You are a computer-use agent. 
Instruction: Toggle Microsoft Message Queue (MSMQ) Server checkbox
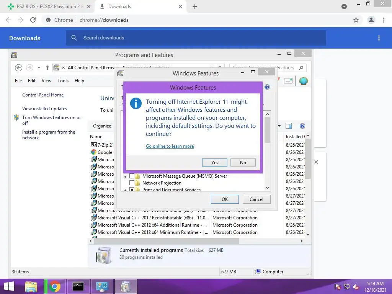click(132, 176)
